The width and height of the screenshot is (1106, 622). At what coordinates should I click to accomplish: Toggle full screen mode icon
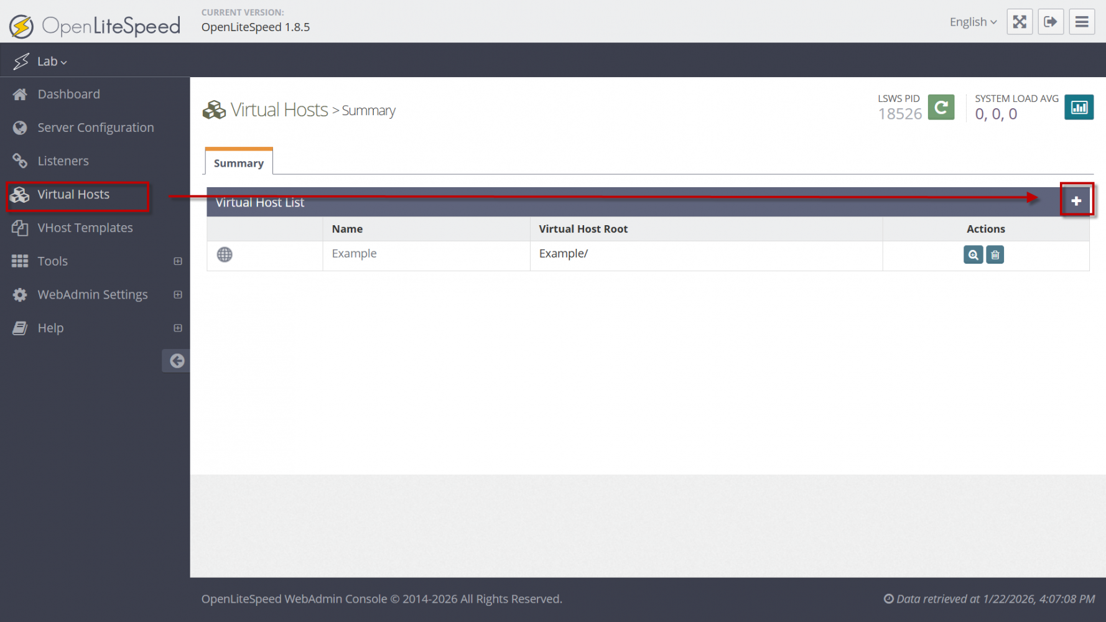[1020, 22]
